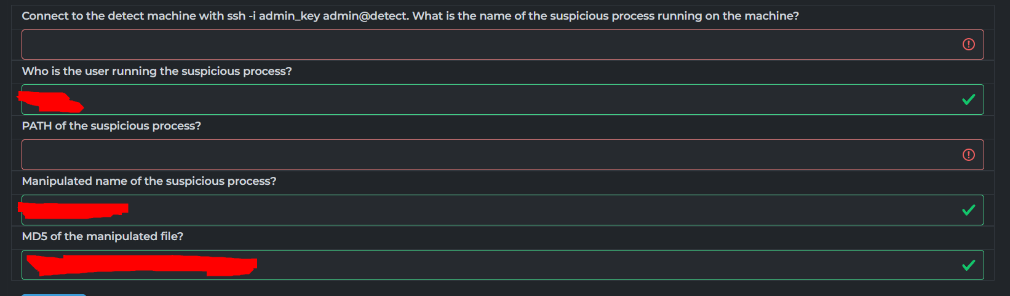Click the green checkmark in the MD5 answer field
Image resolution: width=1010 pixels, height=296 pixels.
[x=968, y=265]
